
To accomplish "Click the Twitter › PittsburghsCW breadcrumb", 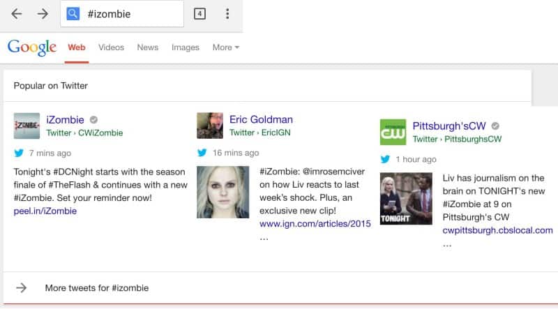I will click(457, 139).
